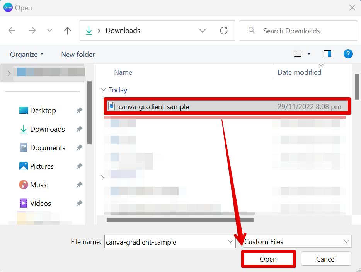Click the Back navigation arrow
The image size is (361, 272).
[12, 31]
